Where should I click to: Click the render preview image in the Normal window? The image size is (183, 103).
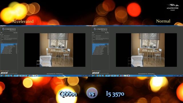click(x=146, y=50)
